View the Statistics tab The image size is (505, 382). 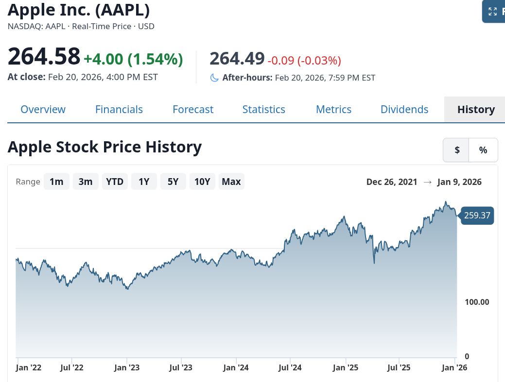[264, 109]
